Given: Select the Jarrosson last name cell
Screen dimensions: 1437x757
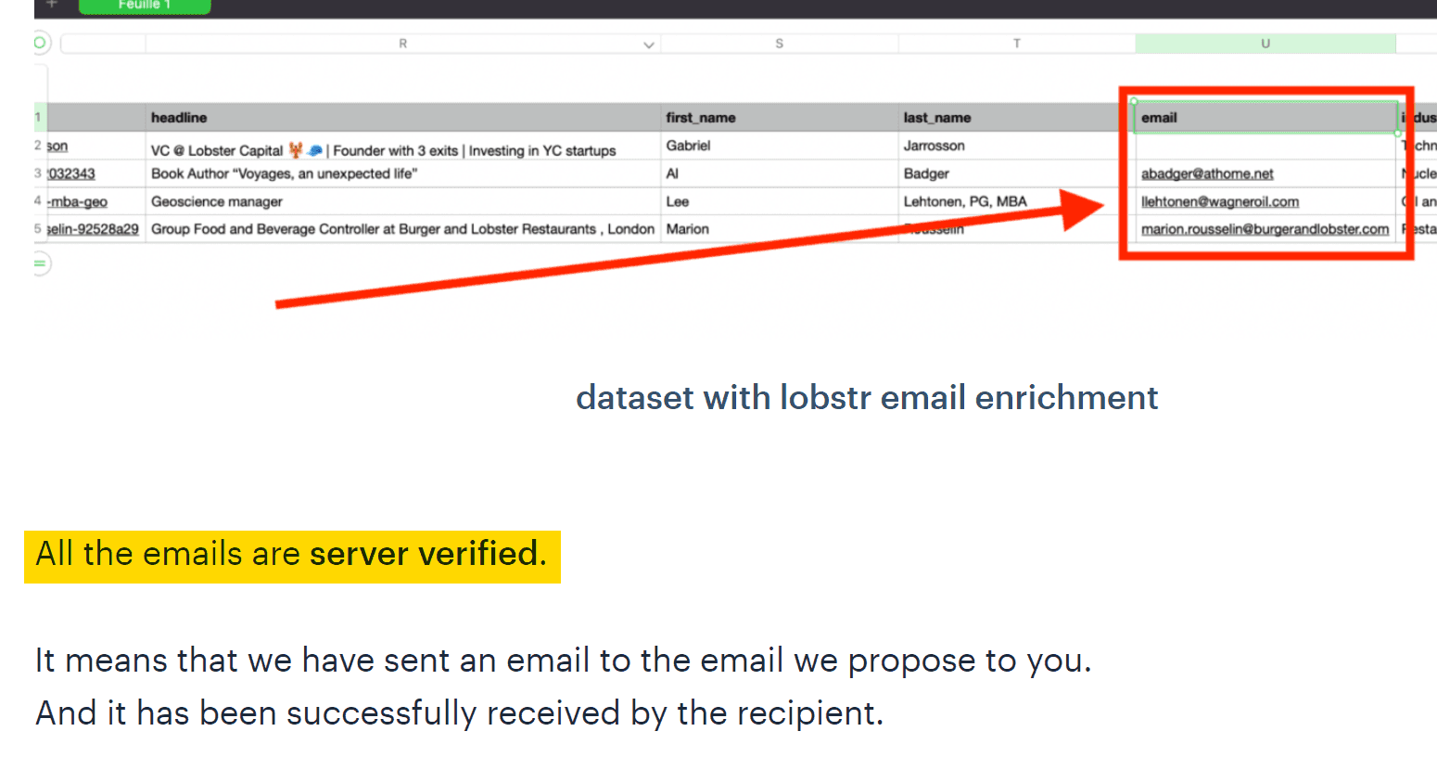Looking at the screenshot, I should (x=1017, y=146).
